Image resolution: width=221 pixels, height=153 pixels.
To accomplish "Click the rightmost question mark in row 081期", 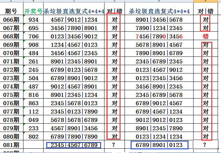I will click(x=205, y=145).
